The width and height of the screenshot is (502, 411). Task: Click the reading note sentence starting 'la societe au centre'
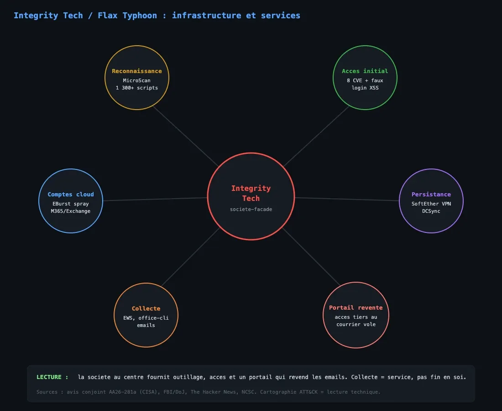click(x=272, y=377)
